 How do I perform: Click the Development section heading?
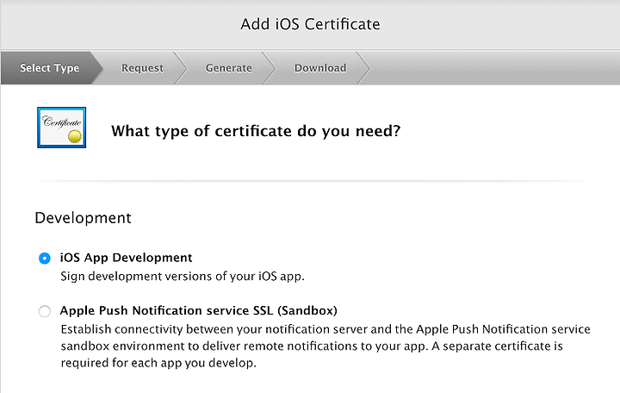83,218
